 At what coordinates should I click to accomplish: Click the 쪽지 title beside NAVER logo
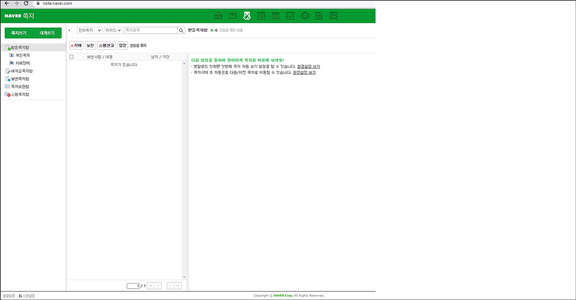point(28,16)
